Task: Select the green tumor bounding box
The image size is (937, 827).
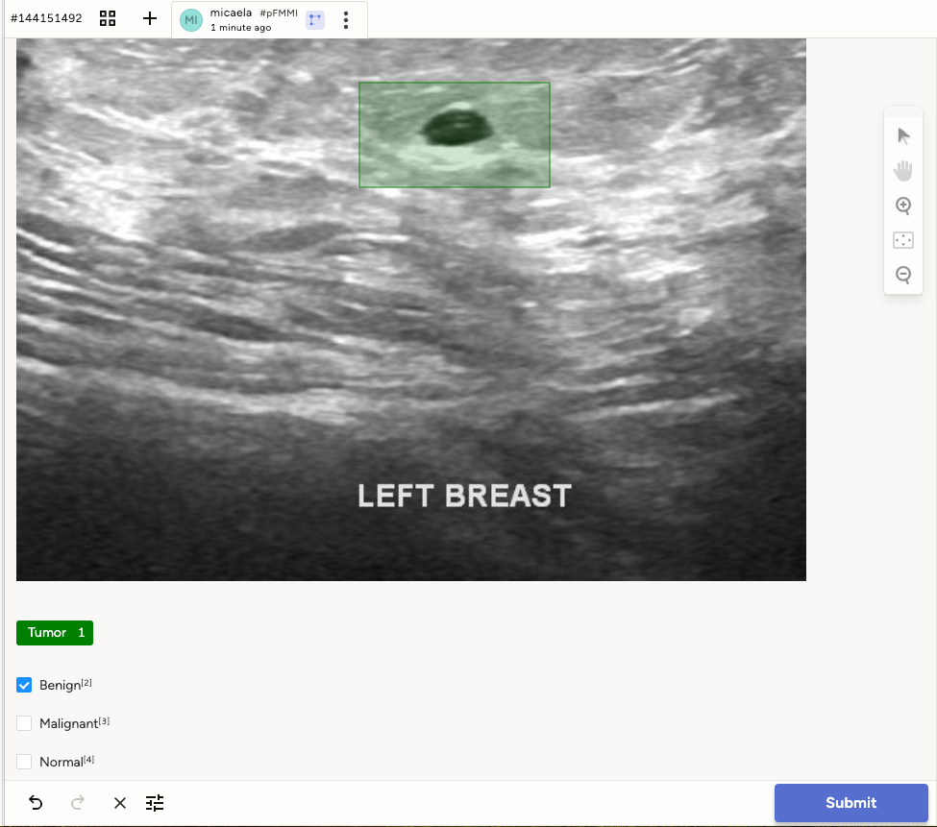Action: click(x=455, y=134)
